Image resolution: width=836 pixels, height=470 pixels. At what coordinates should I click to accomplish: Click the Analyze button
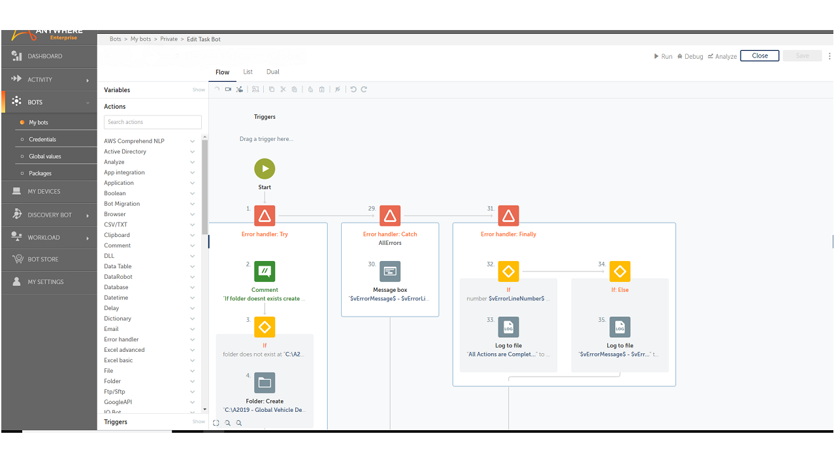point(722,56)
